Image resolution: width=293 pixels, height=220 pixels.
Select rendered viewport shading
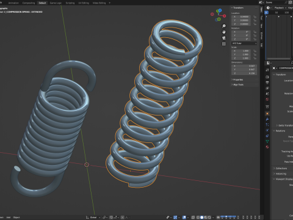click(x=209, y=218)
